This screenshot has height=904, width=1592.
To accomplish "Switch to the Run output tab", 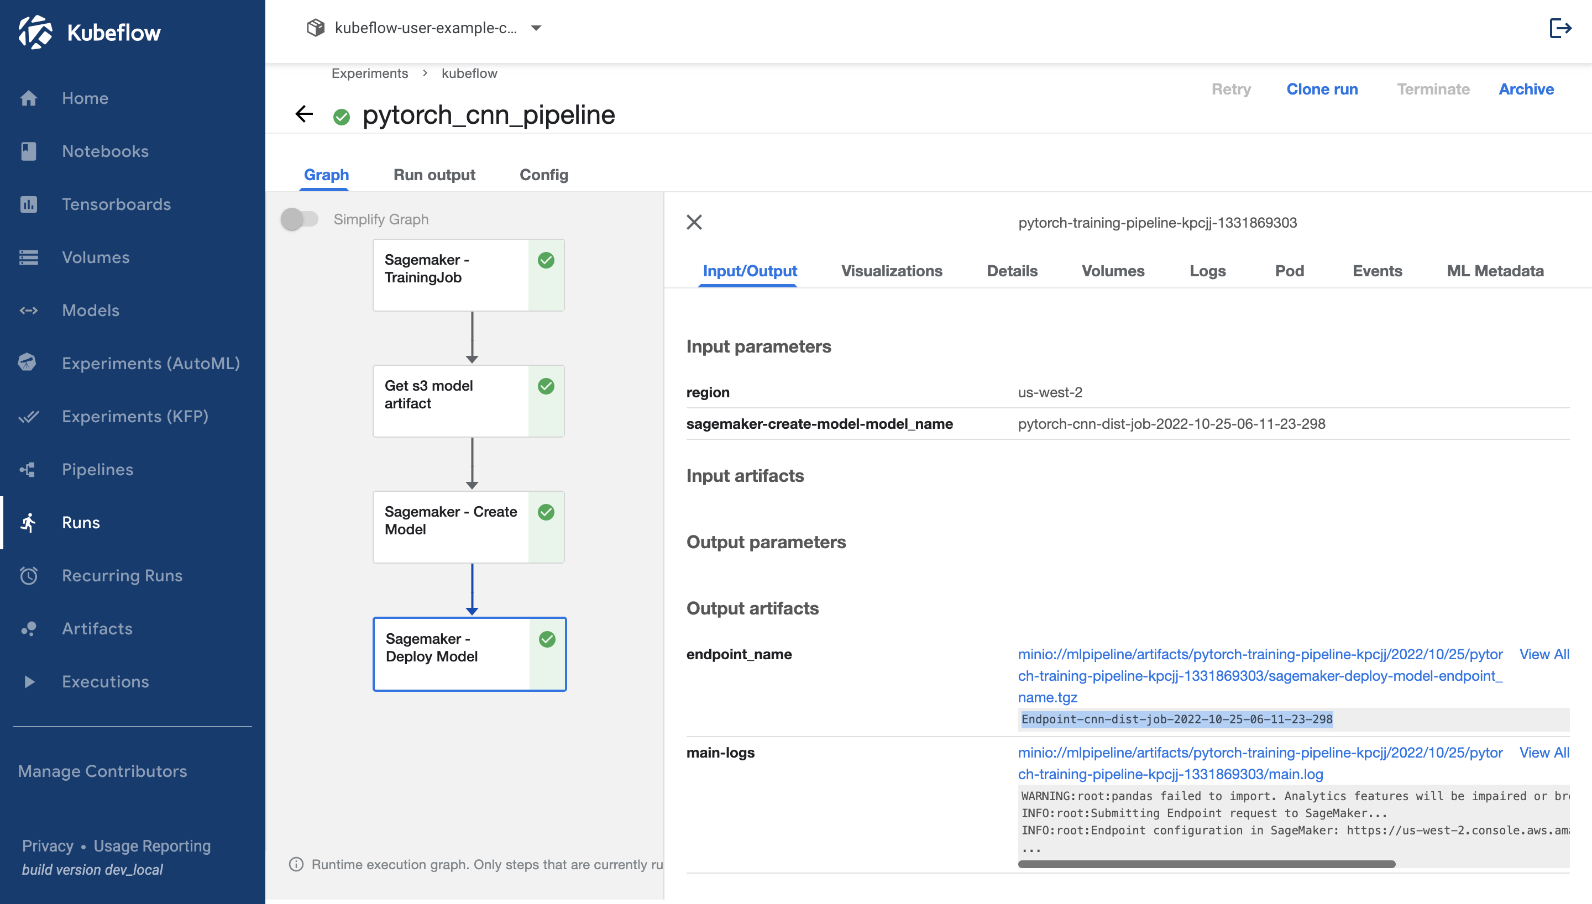I will [x=434, y=175].
